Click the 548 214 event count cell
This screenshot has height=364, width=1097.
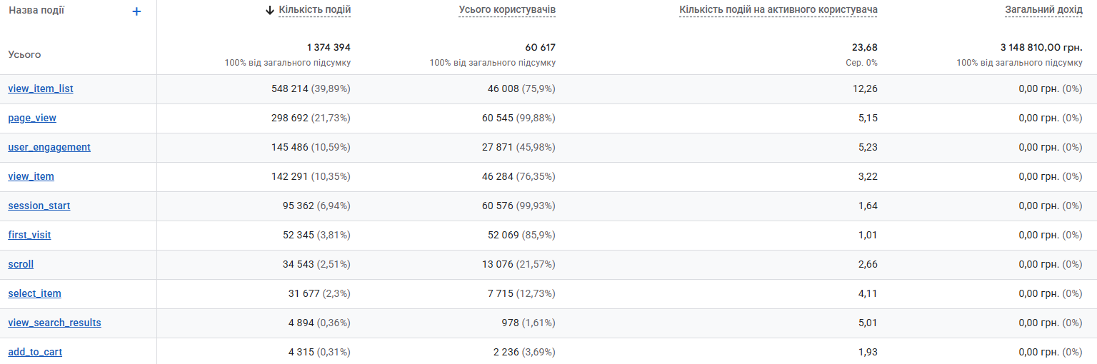(x=316, y=89)
